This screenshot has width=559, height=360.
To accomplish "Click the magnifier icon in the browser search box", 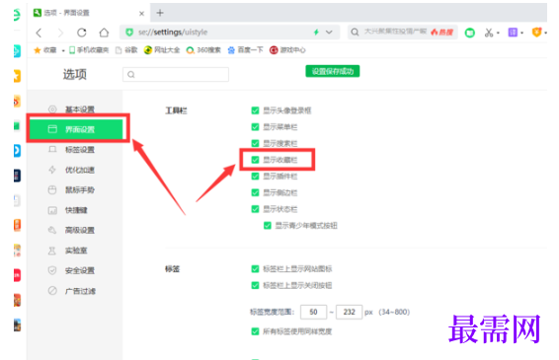I will (355, 33).
